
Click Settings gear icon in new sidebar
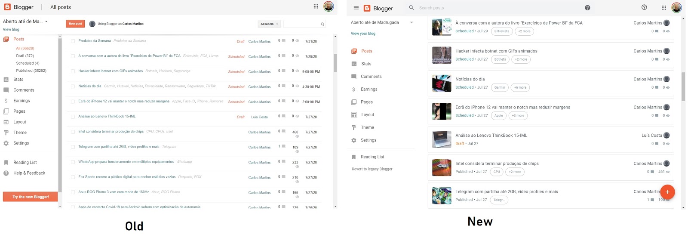(354, 140)
